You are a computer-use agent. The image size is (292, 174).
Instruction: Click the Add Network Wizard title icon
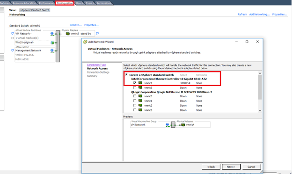85,42
